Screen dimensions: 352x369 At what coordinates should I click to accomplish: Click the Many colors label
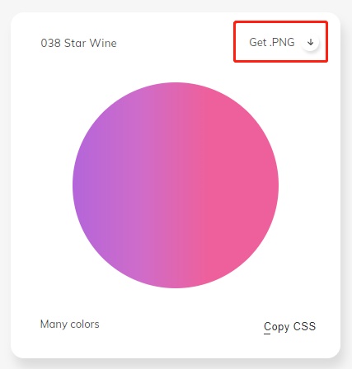(70, 325)
